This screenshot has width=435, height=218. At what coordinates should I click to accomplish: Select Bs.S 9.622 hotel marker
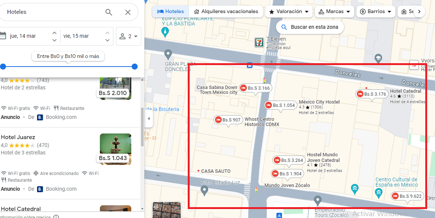(407, 196)
